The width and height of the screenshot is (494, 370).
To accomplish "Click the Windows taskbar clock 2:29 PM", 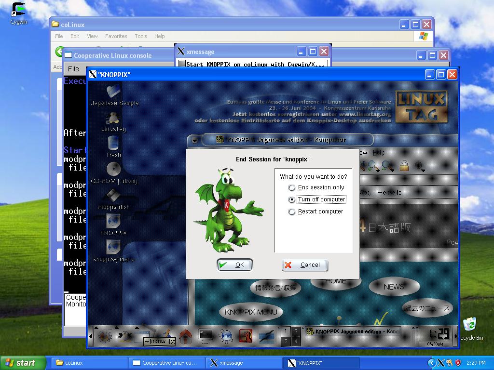I will tap(476, 363).
